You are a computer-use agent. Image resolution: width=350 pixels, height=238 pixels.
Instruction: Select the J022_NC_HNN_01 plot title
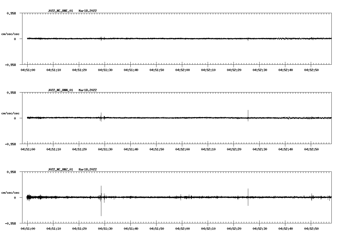60,90
